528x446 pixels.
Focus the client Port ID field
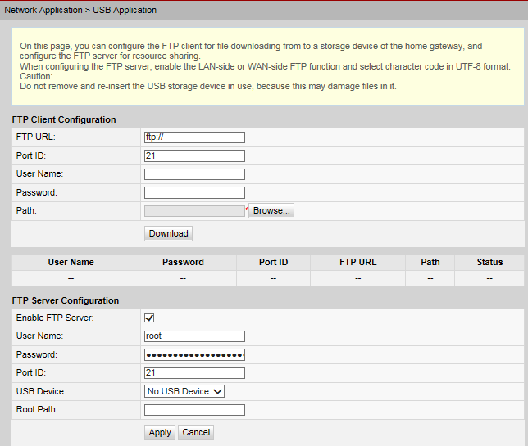point(194,155)
